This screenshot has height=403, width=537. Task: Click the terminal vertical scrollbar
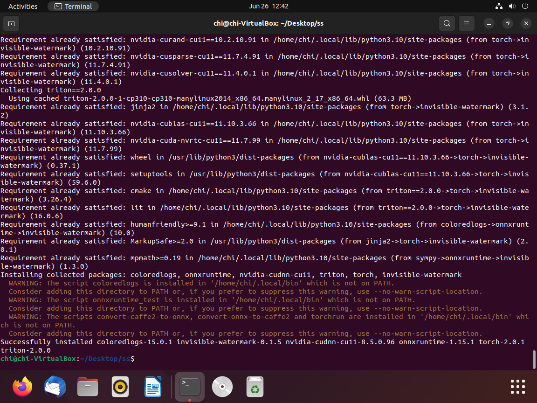534,360
